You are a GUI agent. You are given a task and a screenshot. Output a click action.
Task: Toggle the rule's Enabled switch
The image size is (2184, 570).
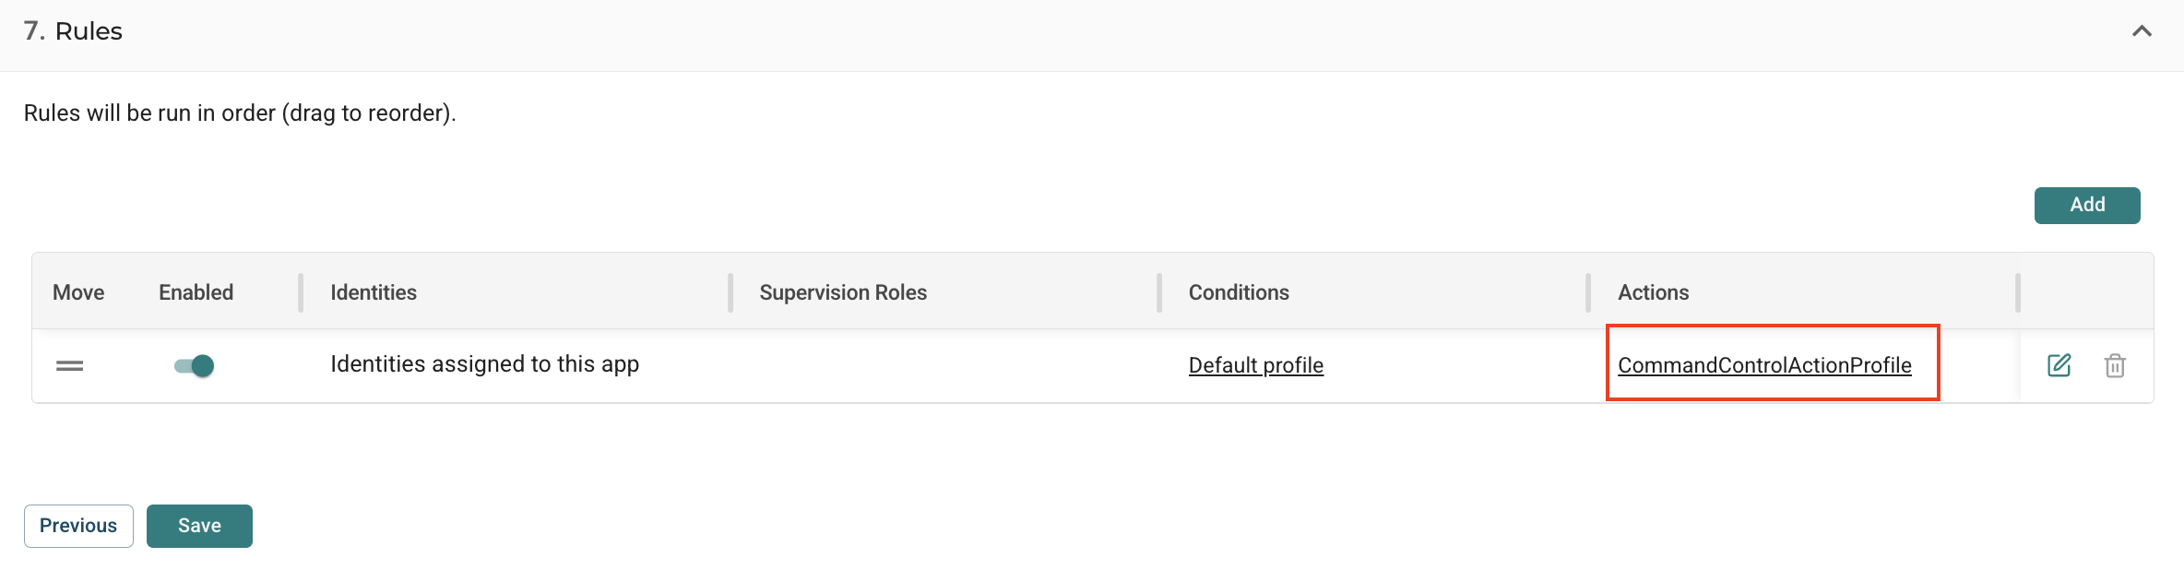coord(194,366)
